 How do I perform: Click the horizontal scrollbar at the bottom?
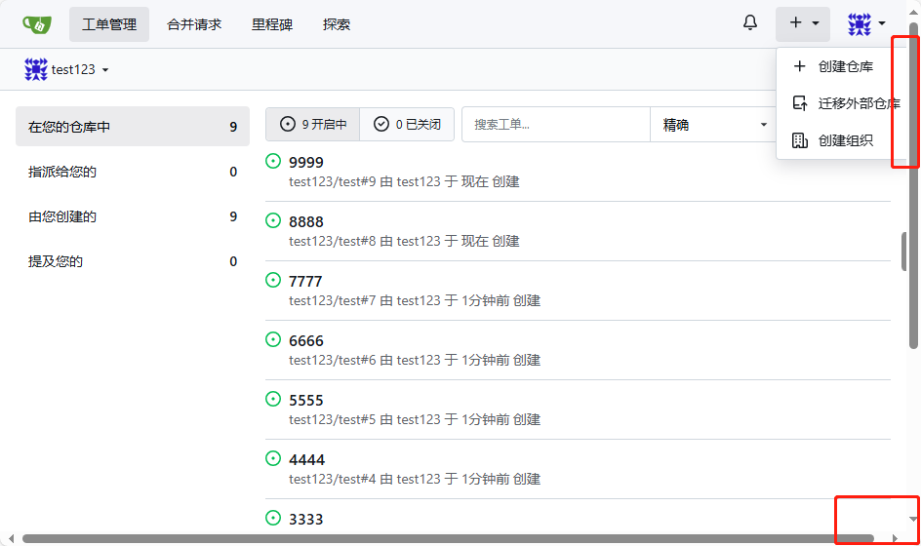tap(447, 538)
